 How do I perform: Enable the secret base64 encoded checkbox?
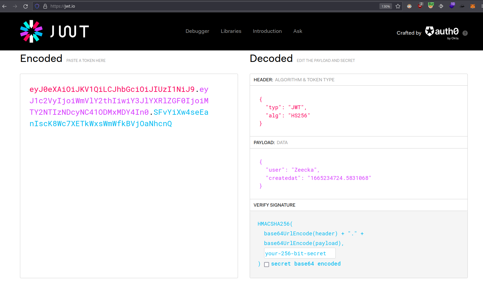point(266,264)
